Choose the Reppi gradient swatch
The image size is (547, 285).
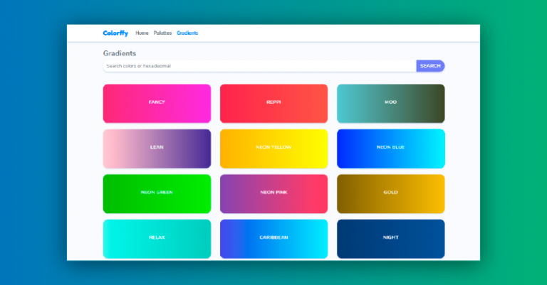tap(273, 102)
